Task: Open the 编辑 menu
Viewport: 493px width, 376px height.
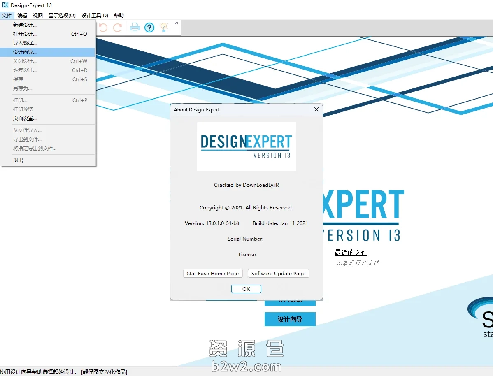Action: pos(22,16)
